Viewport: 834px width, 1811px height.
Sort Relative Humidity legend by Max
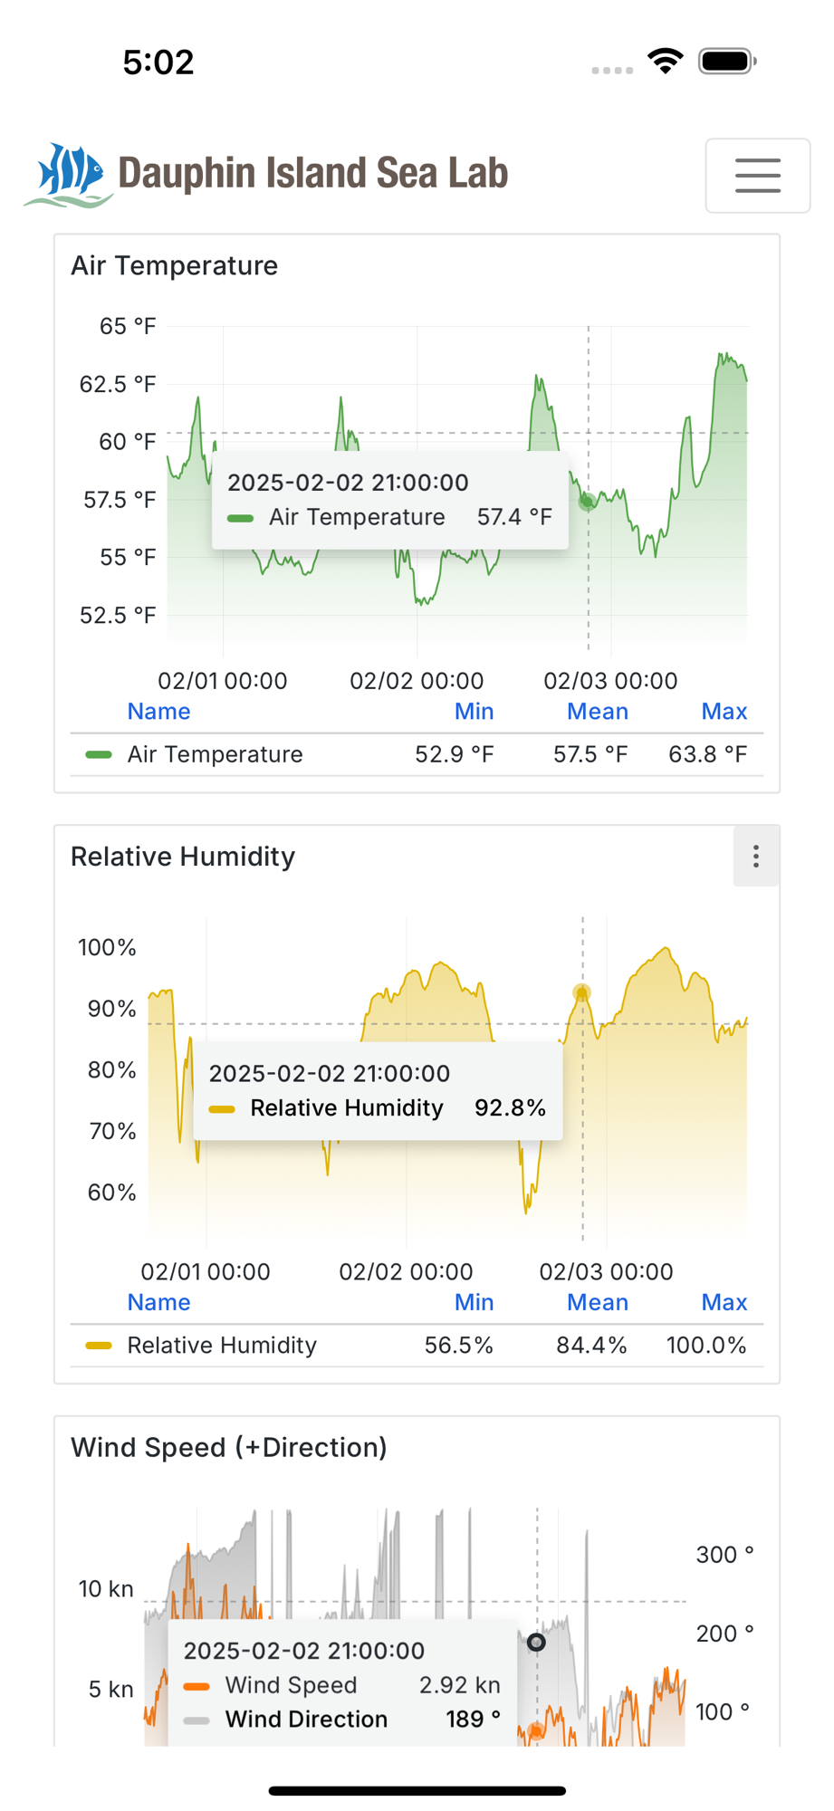(x=724, y=1303)
